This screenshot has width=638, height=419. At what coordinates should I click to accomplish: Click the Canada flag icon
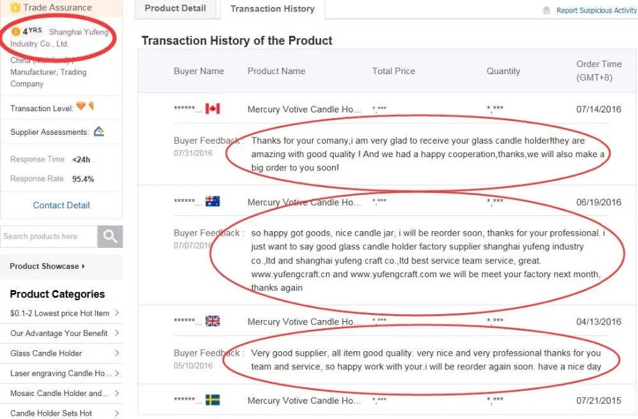point(212,109)
